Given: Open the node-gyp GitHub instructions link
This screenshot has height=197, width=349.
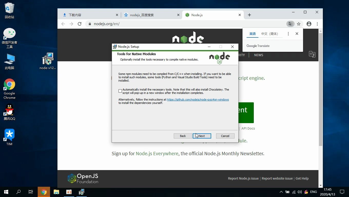Looking at the screenshot, I should click(198, 100).
